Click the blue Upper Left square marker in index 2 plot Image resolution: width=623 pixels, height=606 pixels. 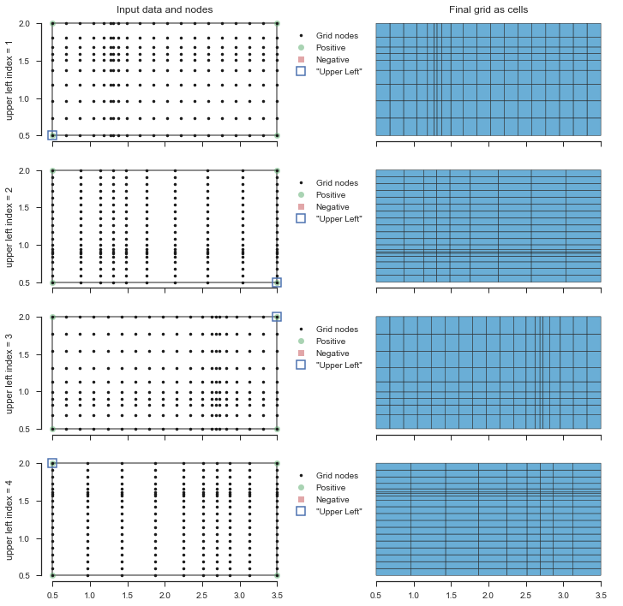277,282
